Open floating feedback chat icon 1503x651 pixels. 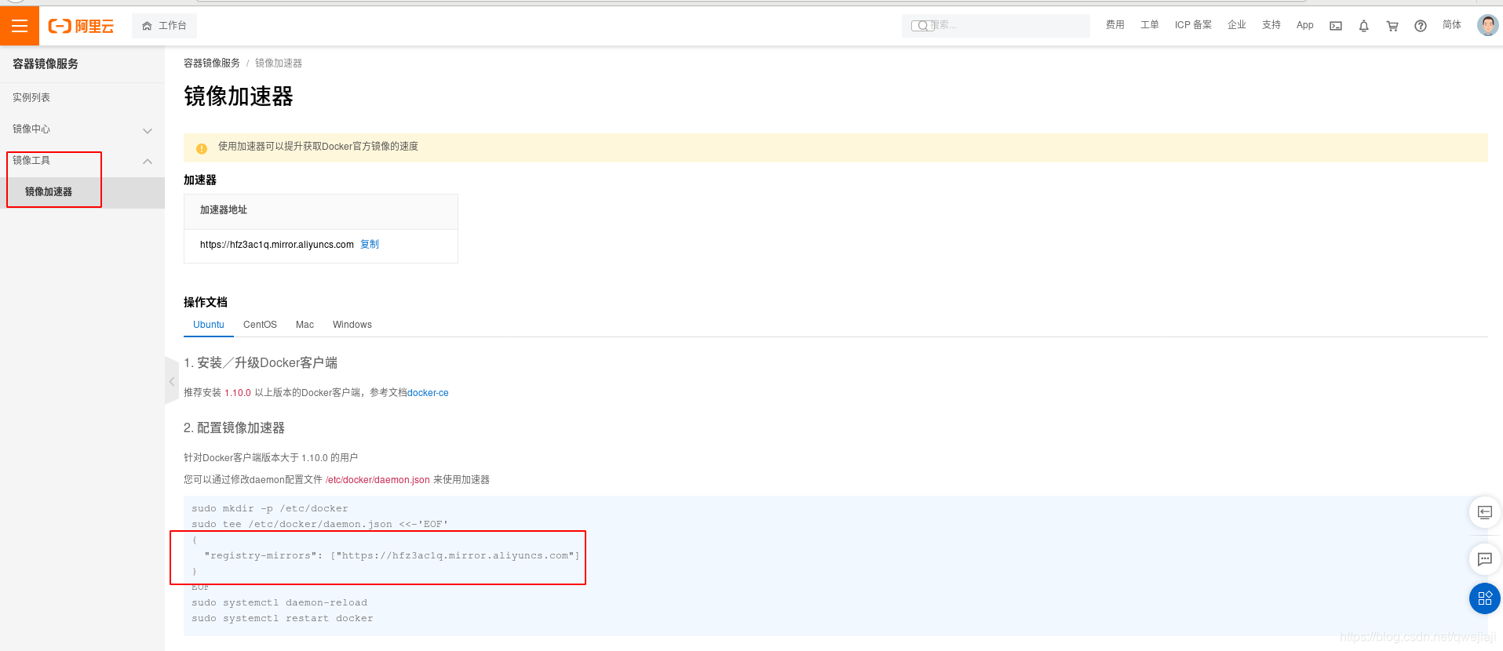(x=1485, y=559)
